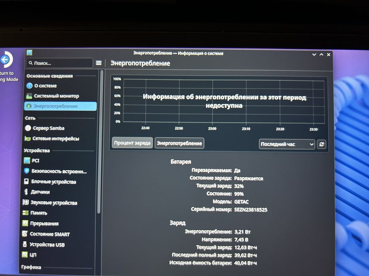Viewport: 369px width, 276px height.
Task: Maximize the window using up chevron
Action: pyautogui.click(x=321, y=54)
